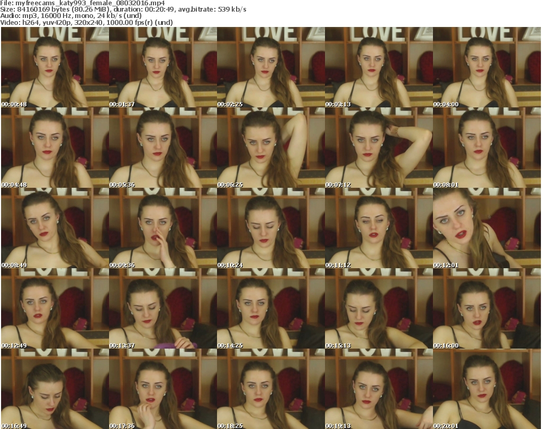Click the last thumbnail at 00:20:01
Viewport: 542px width, 429px height.
coord(486,389)
